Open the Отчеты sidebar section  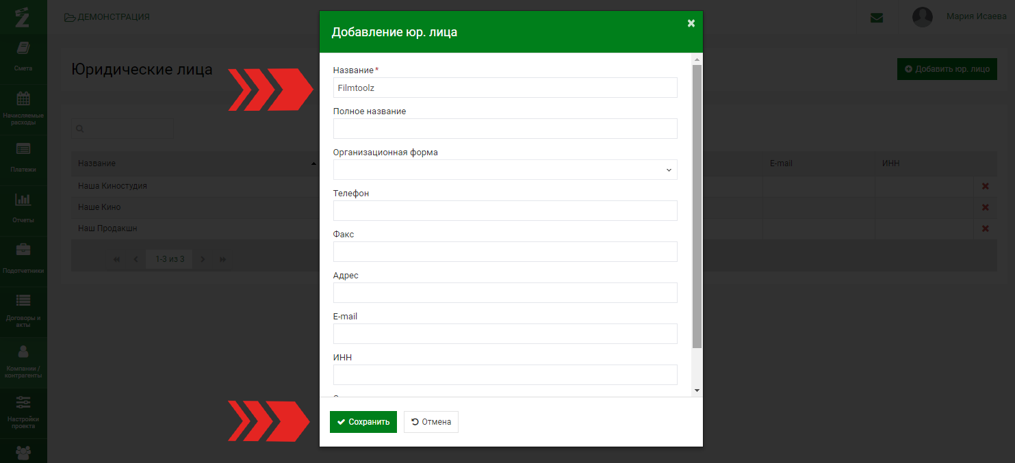[x=23, y=210]
